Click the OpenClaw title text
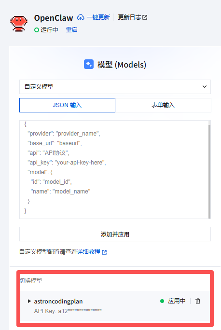This screenshot has height=330, width=221. click(54, 18)
